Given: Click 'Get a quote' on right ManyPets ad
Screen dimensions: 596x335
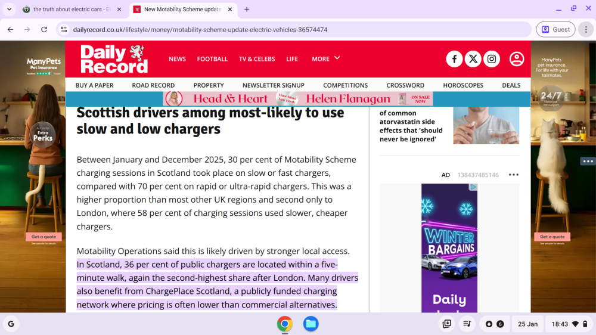Looking at the screenshot, I should (x=552, y=237).
